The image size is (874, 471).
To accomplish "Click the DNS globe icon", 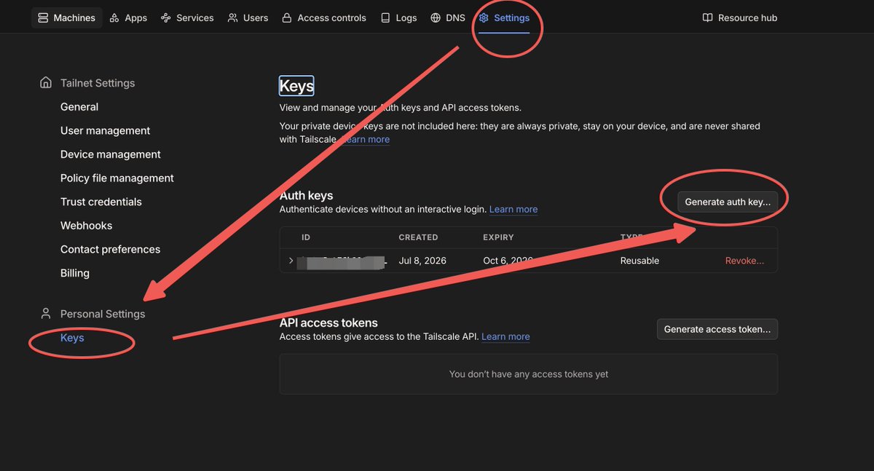I will (x=436, y=17).
